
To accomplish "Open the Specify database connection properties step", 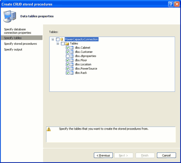I will point(18,31).
